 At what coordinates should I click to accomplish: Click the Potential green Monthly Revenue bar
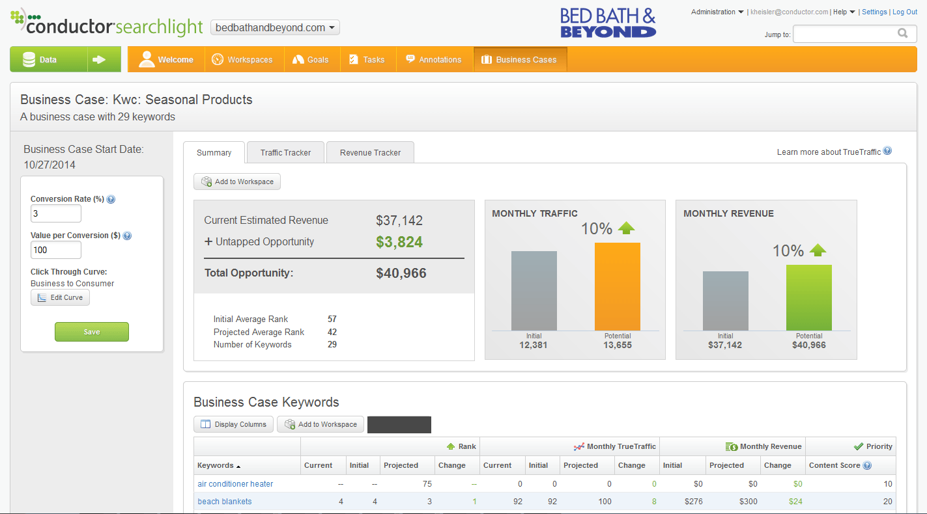pos(809,297)
